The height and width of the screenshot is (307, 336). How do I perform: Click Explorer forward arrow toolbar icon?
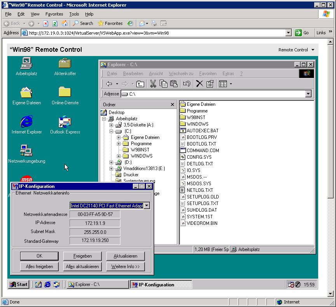[125, 84]
